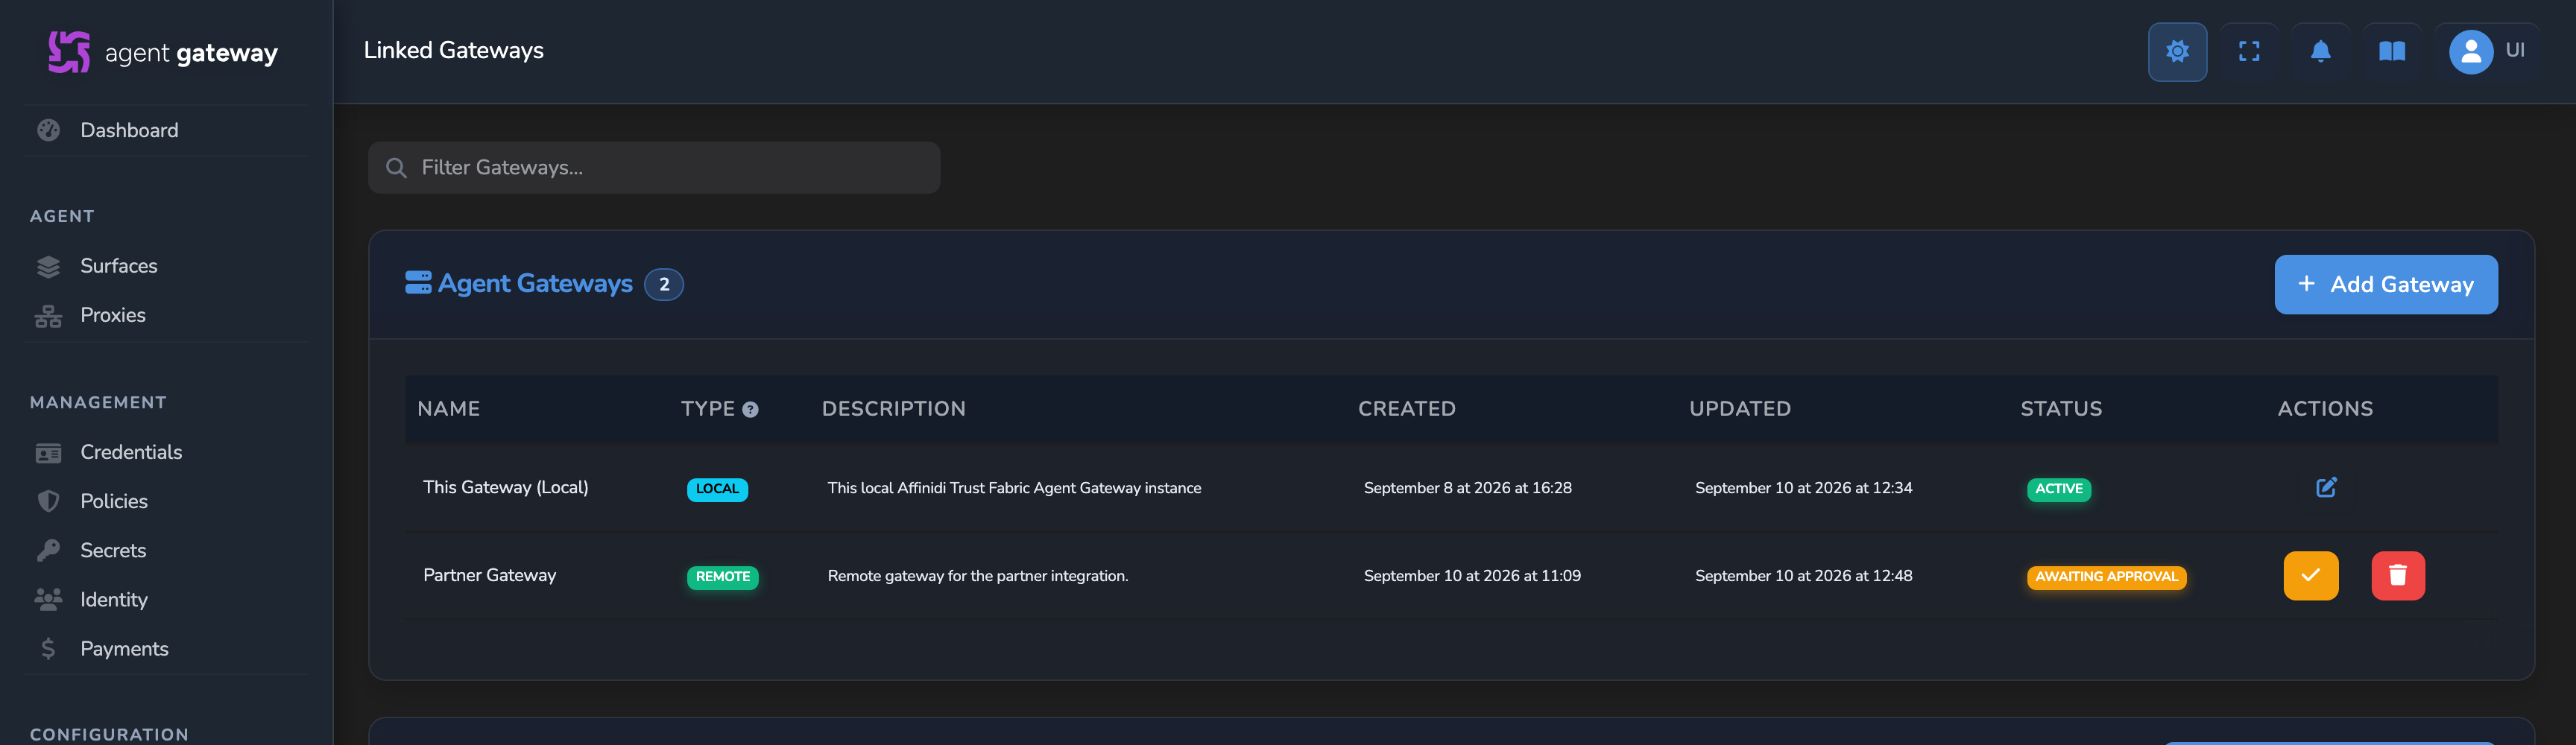Click the Policies shield icon
This screenshot has width=2576, height=745.
48,501
